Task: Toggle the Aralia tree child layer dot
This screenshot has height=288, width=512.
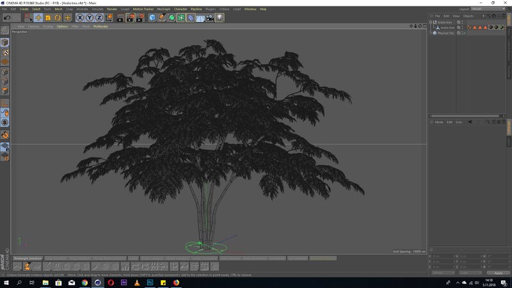Action: 459,28
